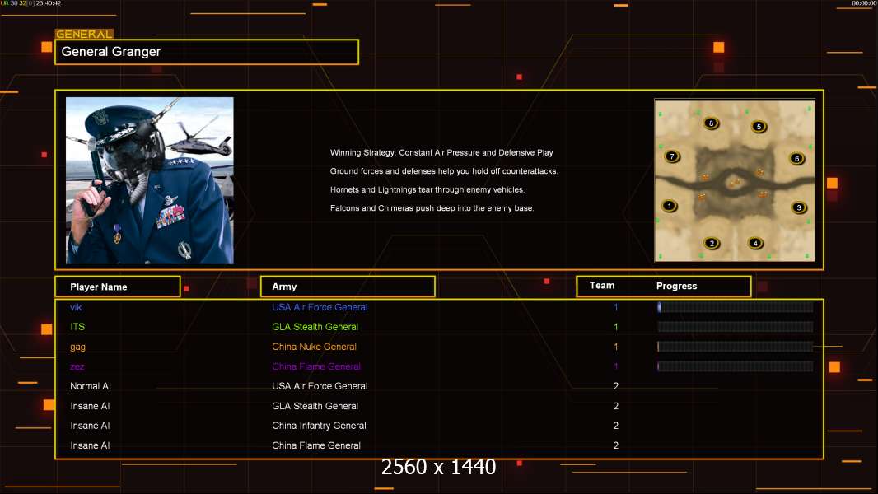Click gag's China Nuke General army
Viewport: 878px width, 494px height.
coord(314,347)
